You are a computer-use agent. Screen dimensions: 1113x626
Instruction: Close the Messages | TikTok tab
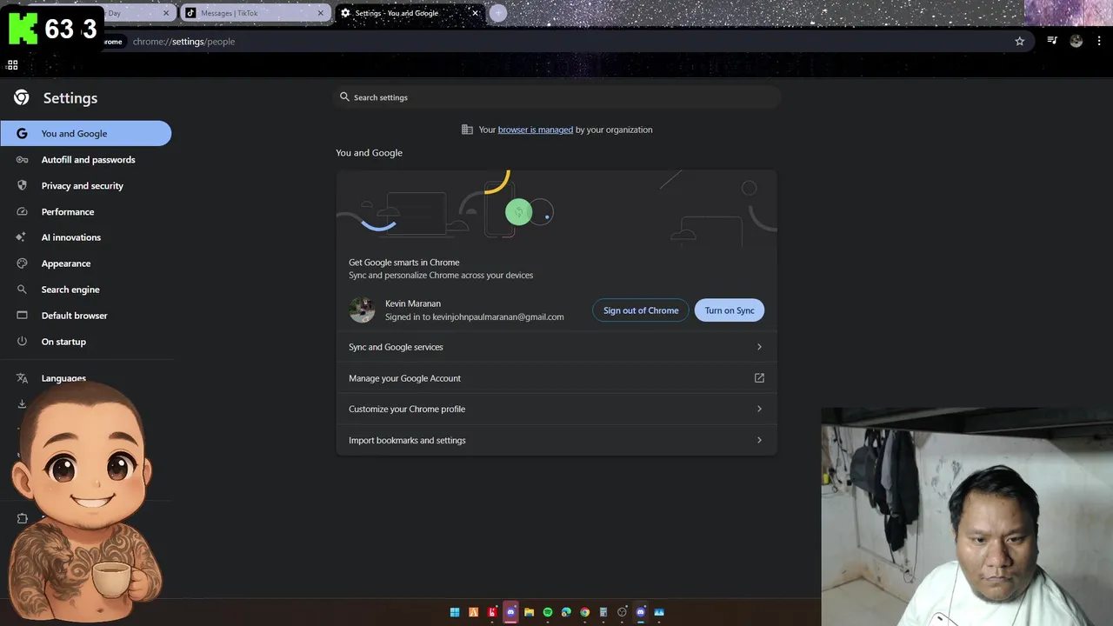coord(321,13)
